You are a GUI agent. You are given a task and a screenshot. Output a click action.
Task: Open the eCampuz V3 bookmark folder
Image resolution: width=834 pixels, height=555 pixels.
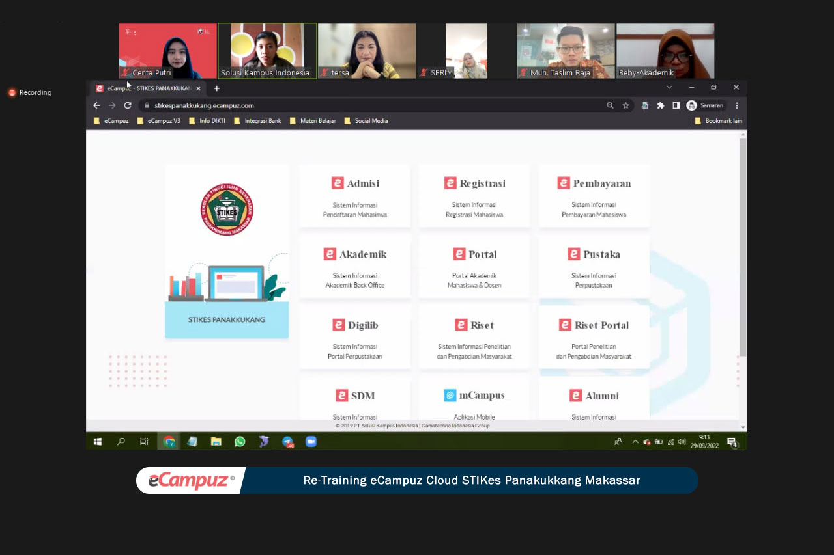(x=159, y=121)
